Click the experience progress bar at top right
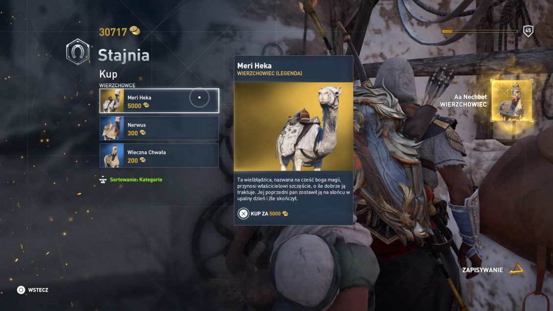The image size is (553, 311). [x=480, y=31]
